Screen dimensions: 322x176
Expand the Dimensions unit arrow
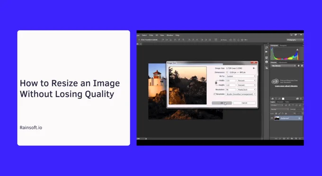227,72
